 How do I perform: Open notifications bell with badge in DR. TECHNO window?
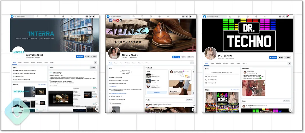tap(287, 17)
